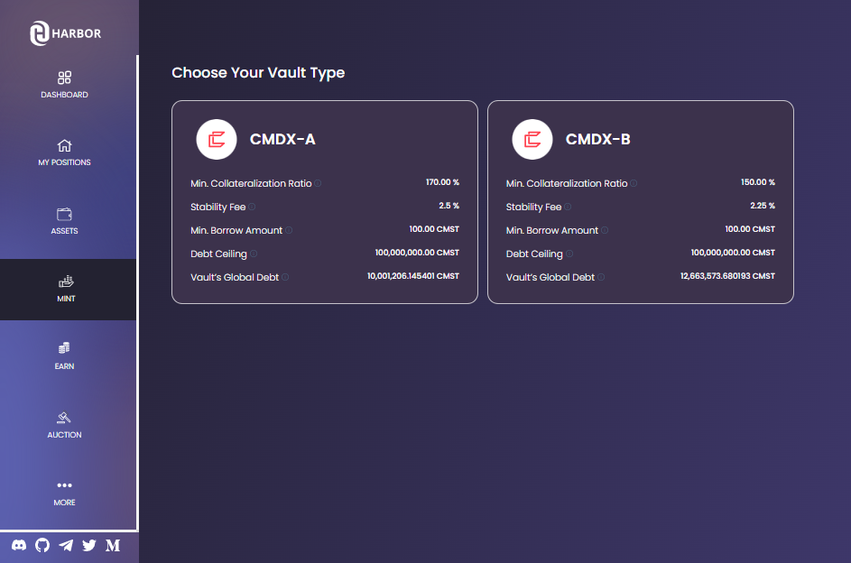Click the Choose Your Vault Type heading
This screenshot has height=563, width=851.
[258, 73]
